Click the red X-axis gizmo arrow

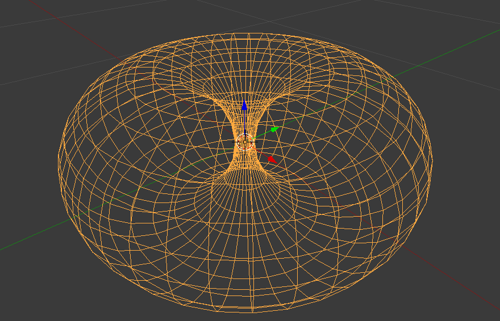pos(272,159)
